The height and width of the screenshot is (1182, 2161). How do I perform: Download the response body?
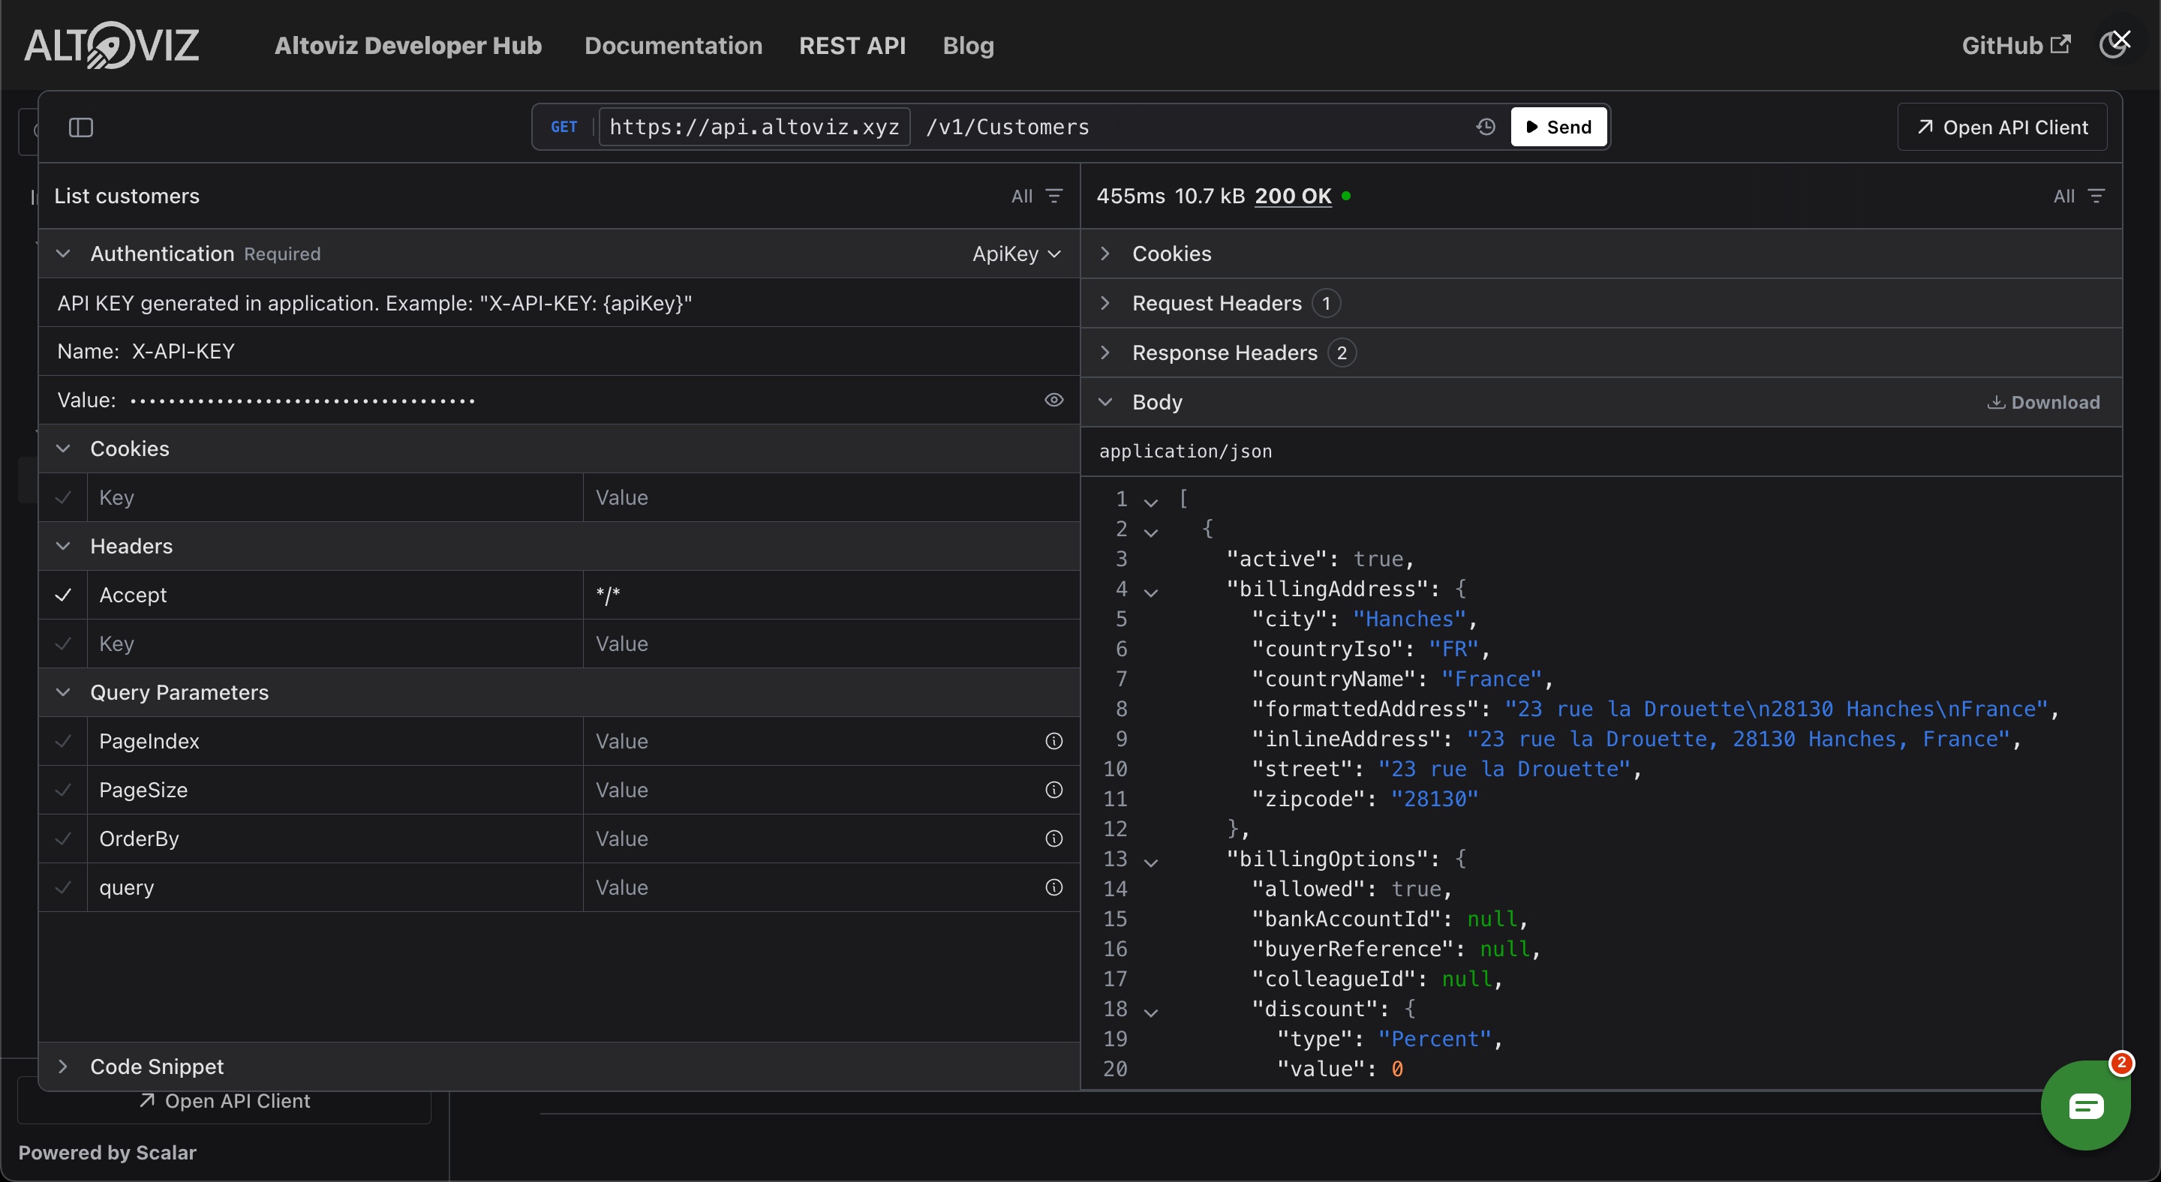pos(2043,403)
